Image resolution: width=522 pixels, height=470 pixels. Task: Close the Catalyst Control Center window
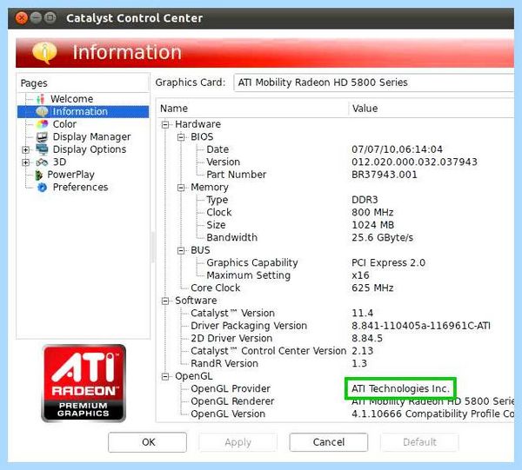coord(22,17)
